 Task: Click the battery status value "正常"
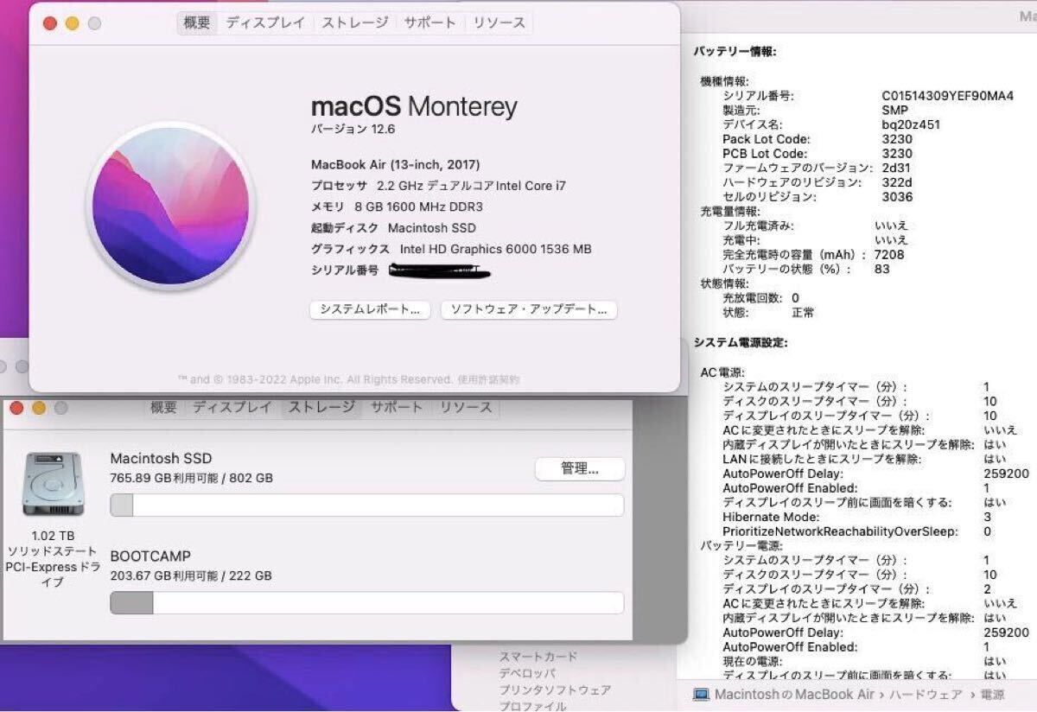[x=802, y=312]
